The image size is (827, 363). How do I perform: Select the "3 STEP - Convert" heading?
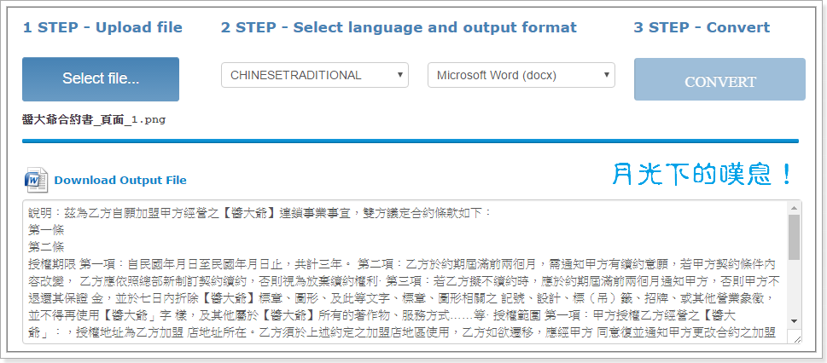coord(702,27)
